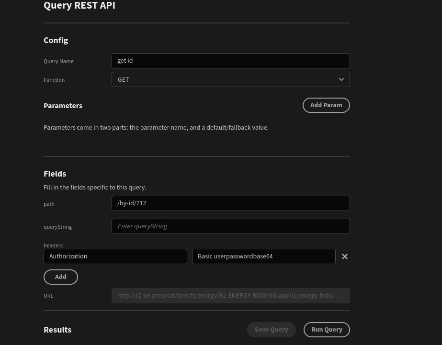Click the Add header button
The width and height of the screenshot is (442, 345).
61,277
